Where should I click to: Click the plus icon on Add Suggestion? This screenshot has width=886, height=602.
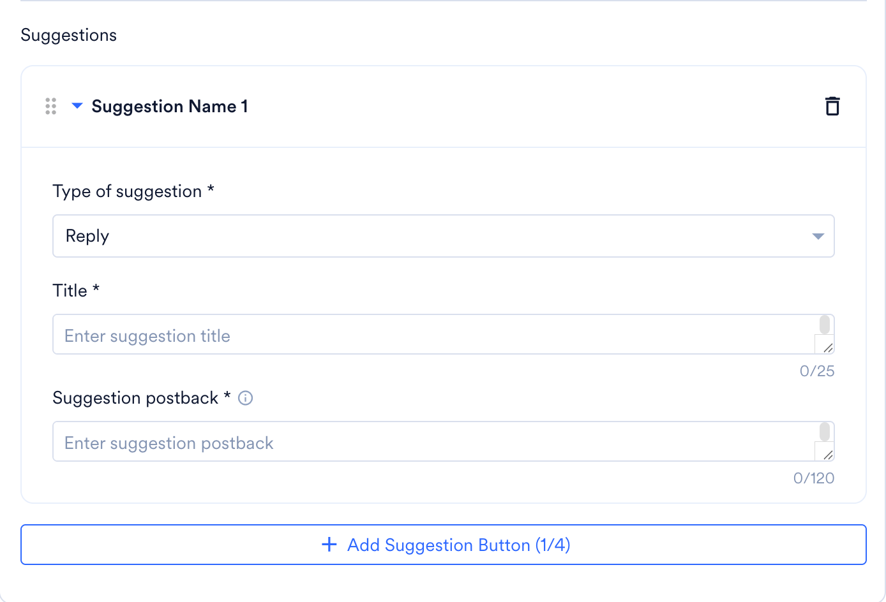(329, 545)
